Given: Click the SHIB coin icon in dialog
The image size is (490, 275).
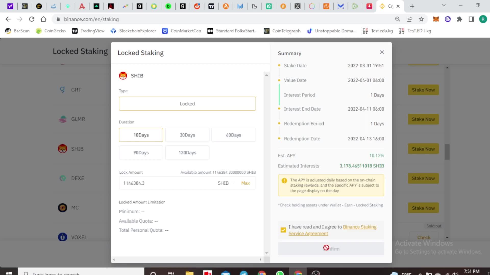Looking at the screenshot, I should tap(123, 76).
